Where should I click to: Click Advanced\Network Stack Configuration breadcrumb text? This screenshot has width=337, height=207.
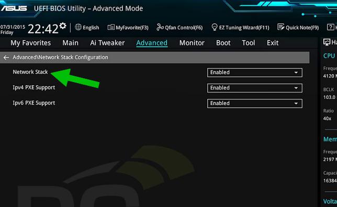(60, 57)
